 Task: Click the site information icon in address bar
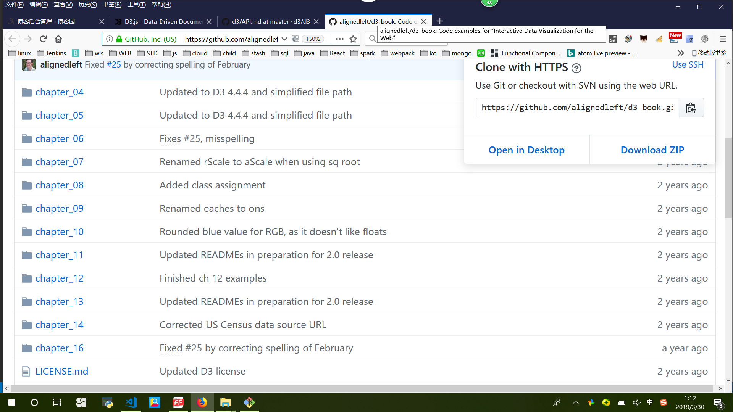coord(110,39)
